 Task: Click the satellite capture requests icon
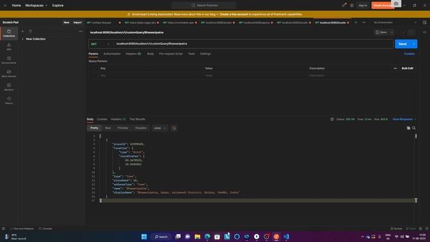(344, 5)
